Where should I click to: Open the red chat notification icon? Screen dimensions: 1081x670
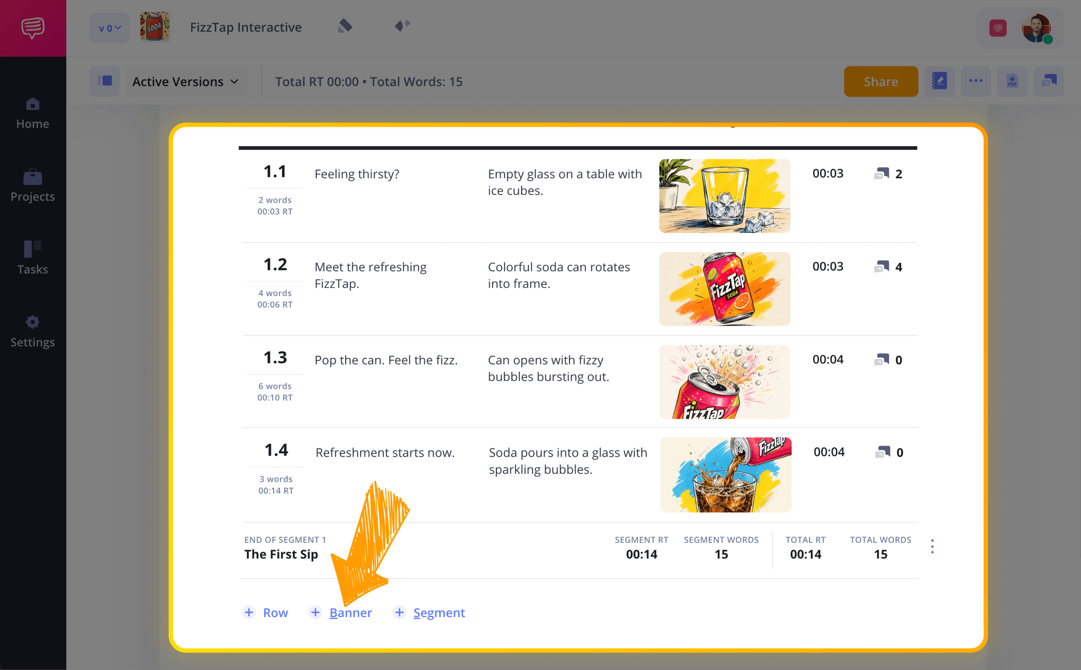click(x=998, y=28)
